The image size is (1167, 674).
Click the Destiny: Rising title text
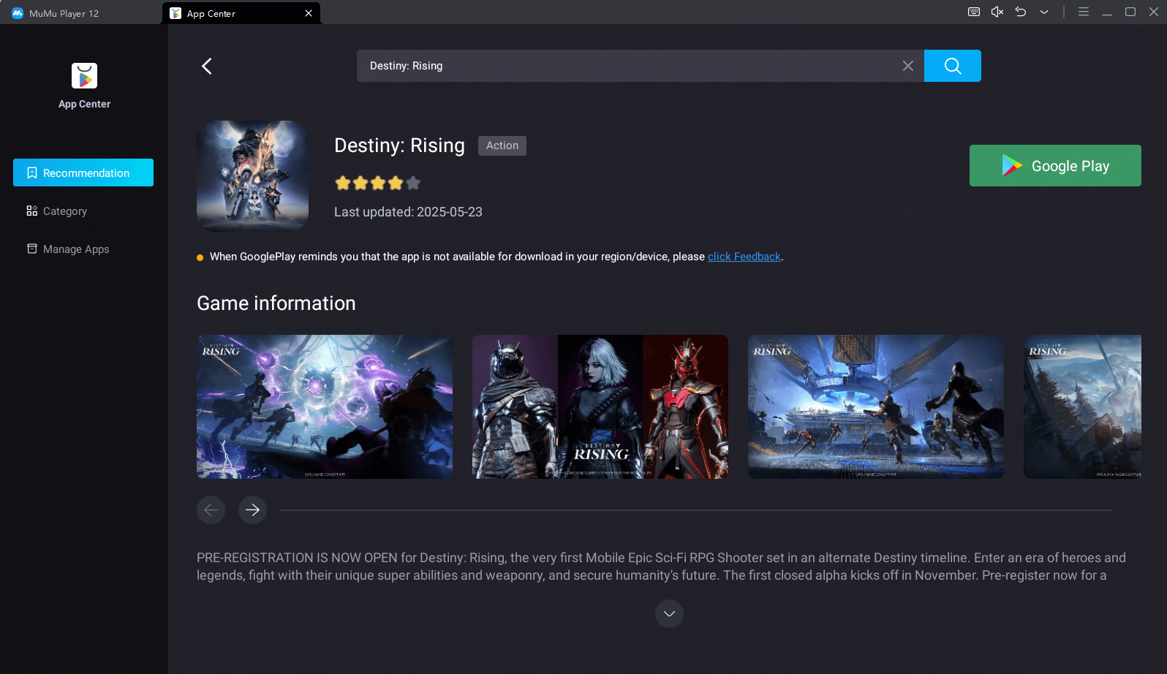pos(399,145)
